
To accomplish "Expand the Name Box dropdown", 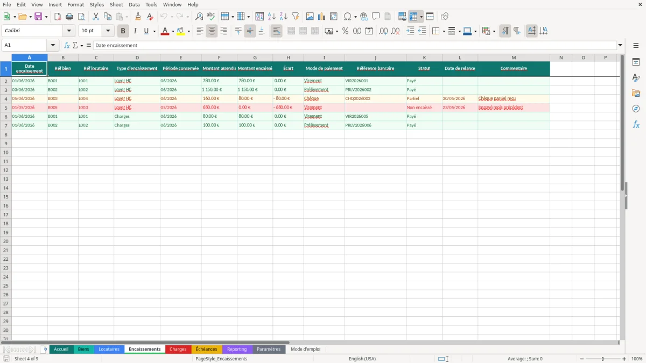I will tap(53, 46).
